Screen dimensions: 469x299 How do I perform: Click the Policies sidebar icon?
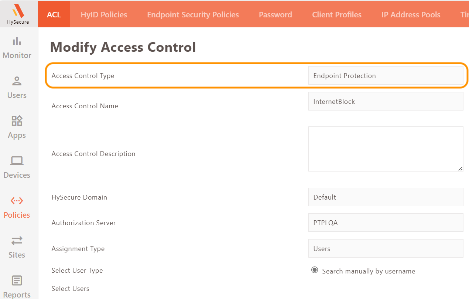17,201
